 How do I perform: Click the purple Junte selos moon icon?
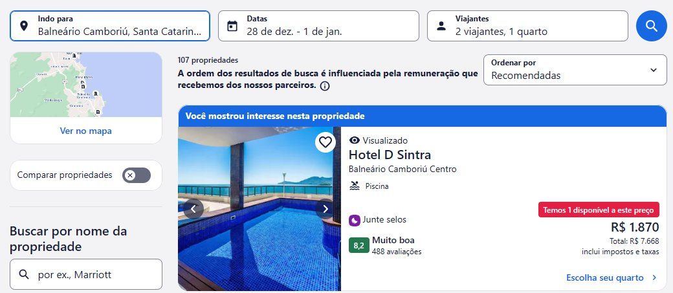click(x=354, y=221)
